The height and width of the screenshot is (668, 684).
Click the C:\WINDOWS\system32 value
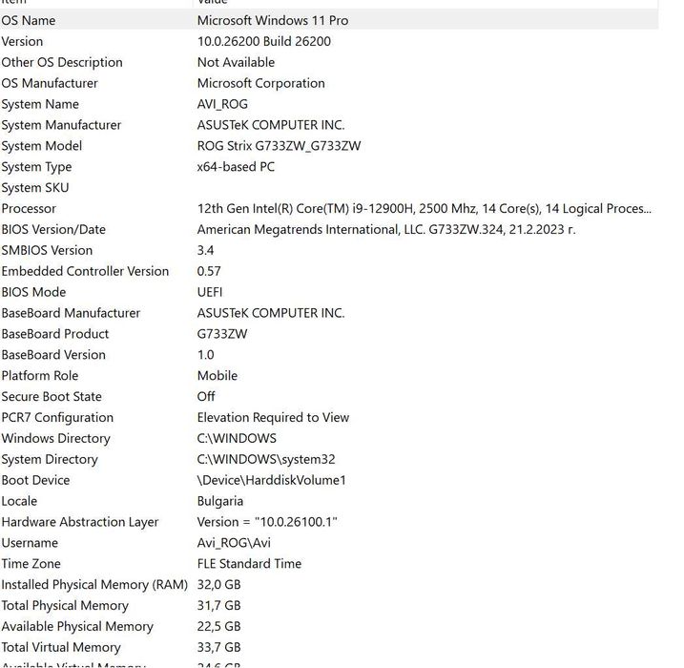(x=266, y=460)
